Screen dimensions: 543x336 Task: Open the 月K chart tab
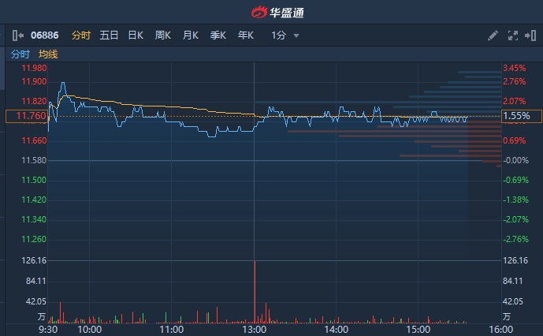point(191,35)
